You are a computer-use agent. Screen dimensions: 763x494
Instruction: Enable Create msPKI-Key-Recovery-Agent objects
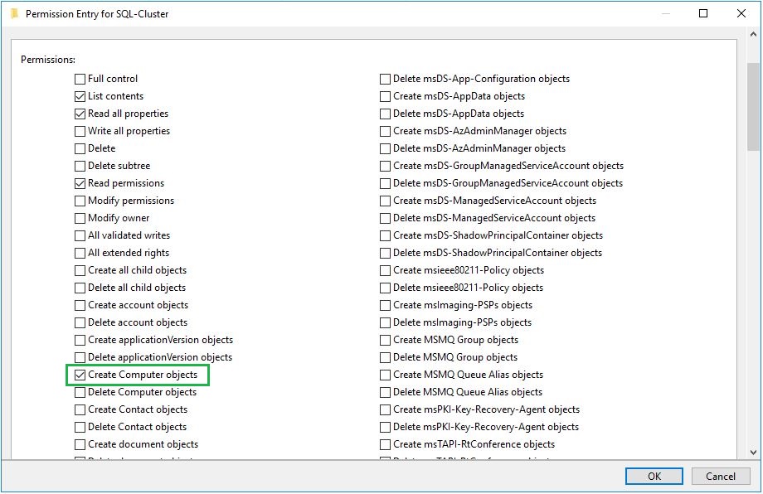(x=386, y=409)
